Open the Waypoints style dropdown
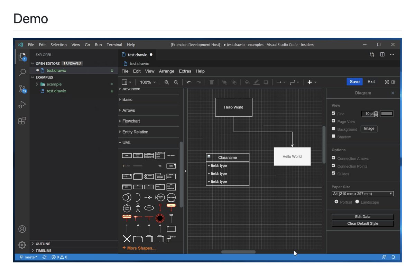This screenshot has width=415, height=277. click(x=294, y=82)
